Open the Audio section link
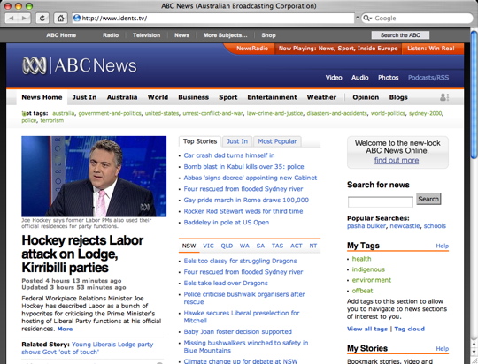The width and height of the screenshot is (478, 364). (x=360, y=78)
